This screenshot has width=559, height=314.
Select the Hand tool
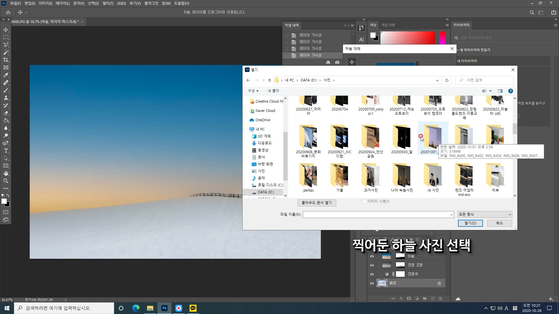(x=6, y=173)
